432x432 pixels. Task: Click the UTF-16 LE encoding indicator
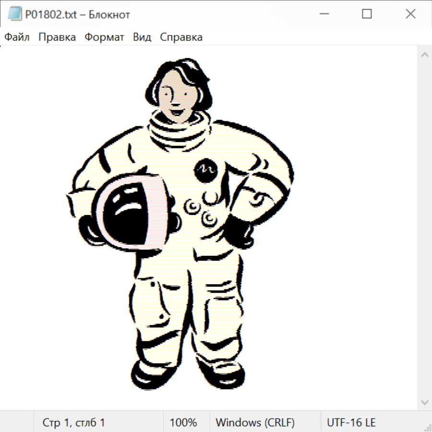point(351,423)
